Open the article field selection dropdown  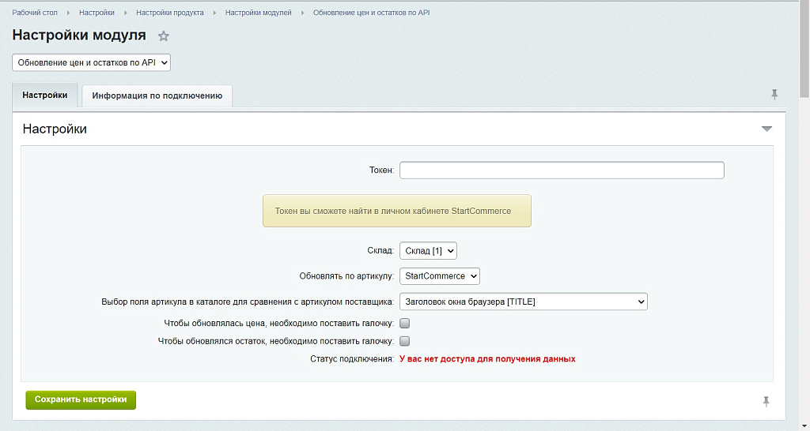tap(523, 302)
